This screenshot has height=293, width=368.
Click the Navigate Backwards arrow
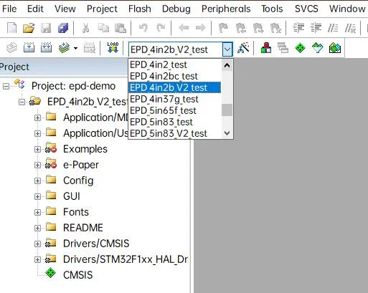[184, 28]
